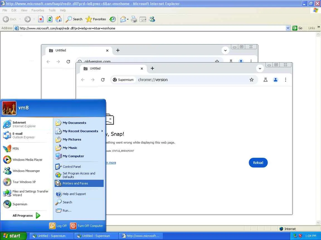Launch MSN from Start menu
This screenshot has width=321, height=240.
[x=27, y=149]
